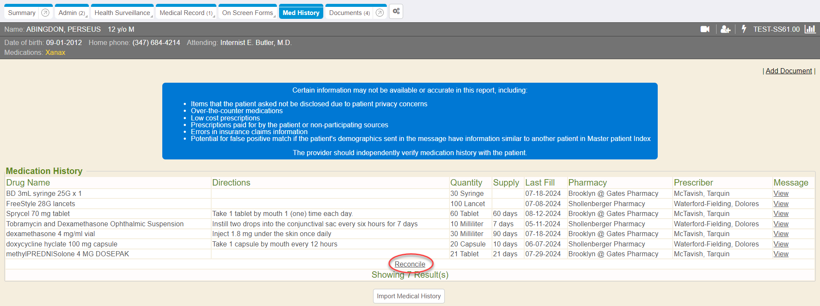
Task: View message for methylPREDNISolone DOSEPAK row
Action: point(781,254)
